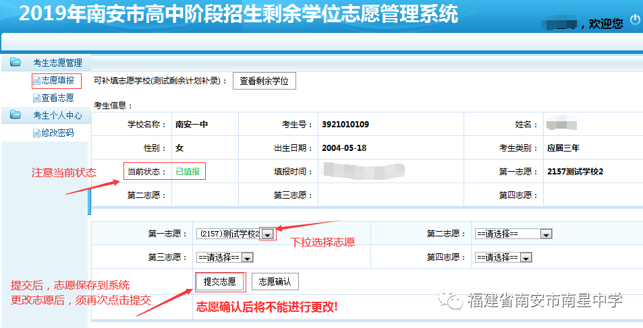
Task: Click the 查看剩余学位 button
Action: pos(264,81)
